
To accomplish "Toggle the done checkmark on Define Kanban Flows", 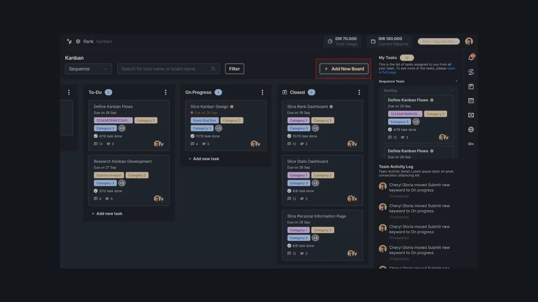I will (95, 136).
